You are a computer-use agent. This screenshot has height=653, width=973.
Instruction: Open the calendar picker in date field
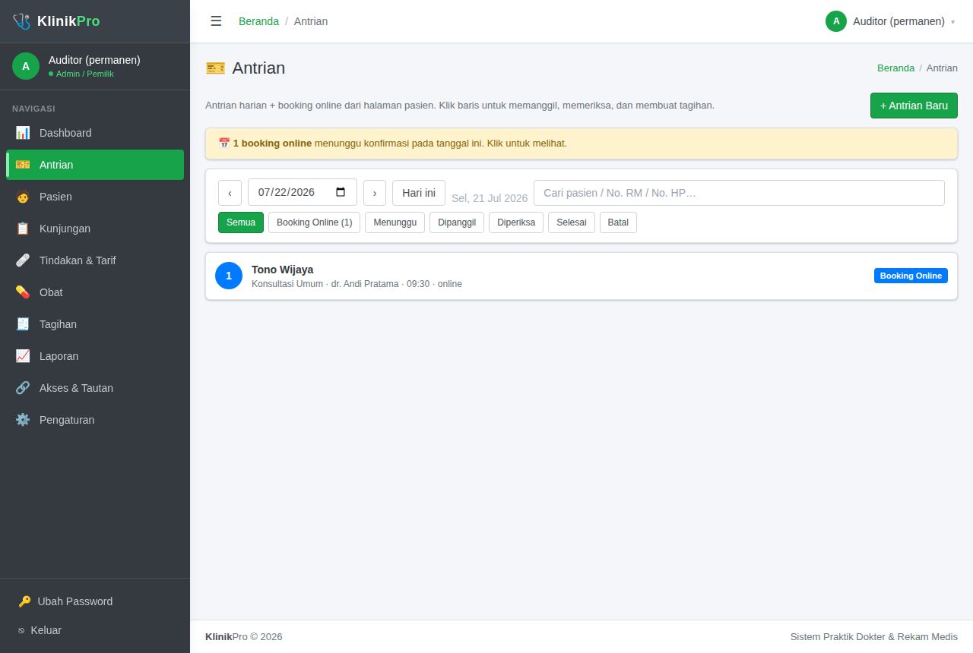tap(341, 192)
